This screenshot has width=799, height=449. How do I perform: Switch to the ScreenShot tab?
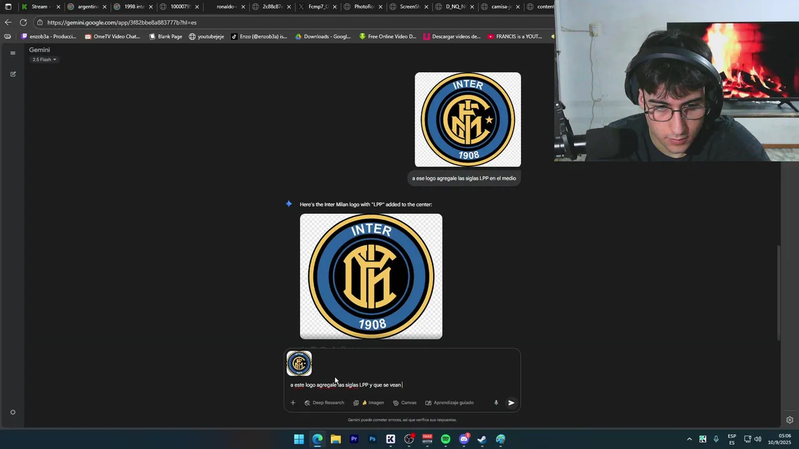pos(409,7)
